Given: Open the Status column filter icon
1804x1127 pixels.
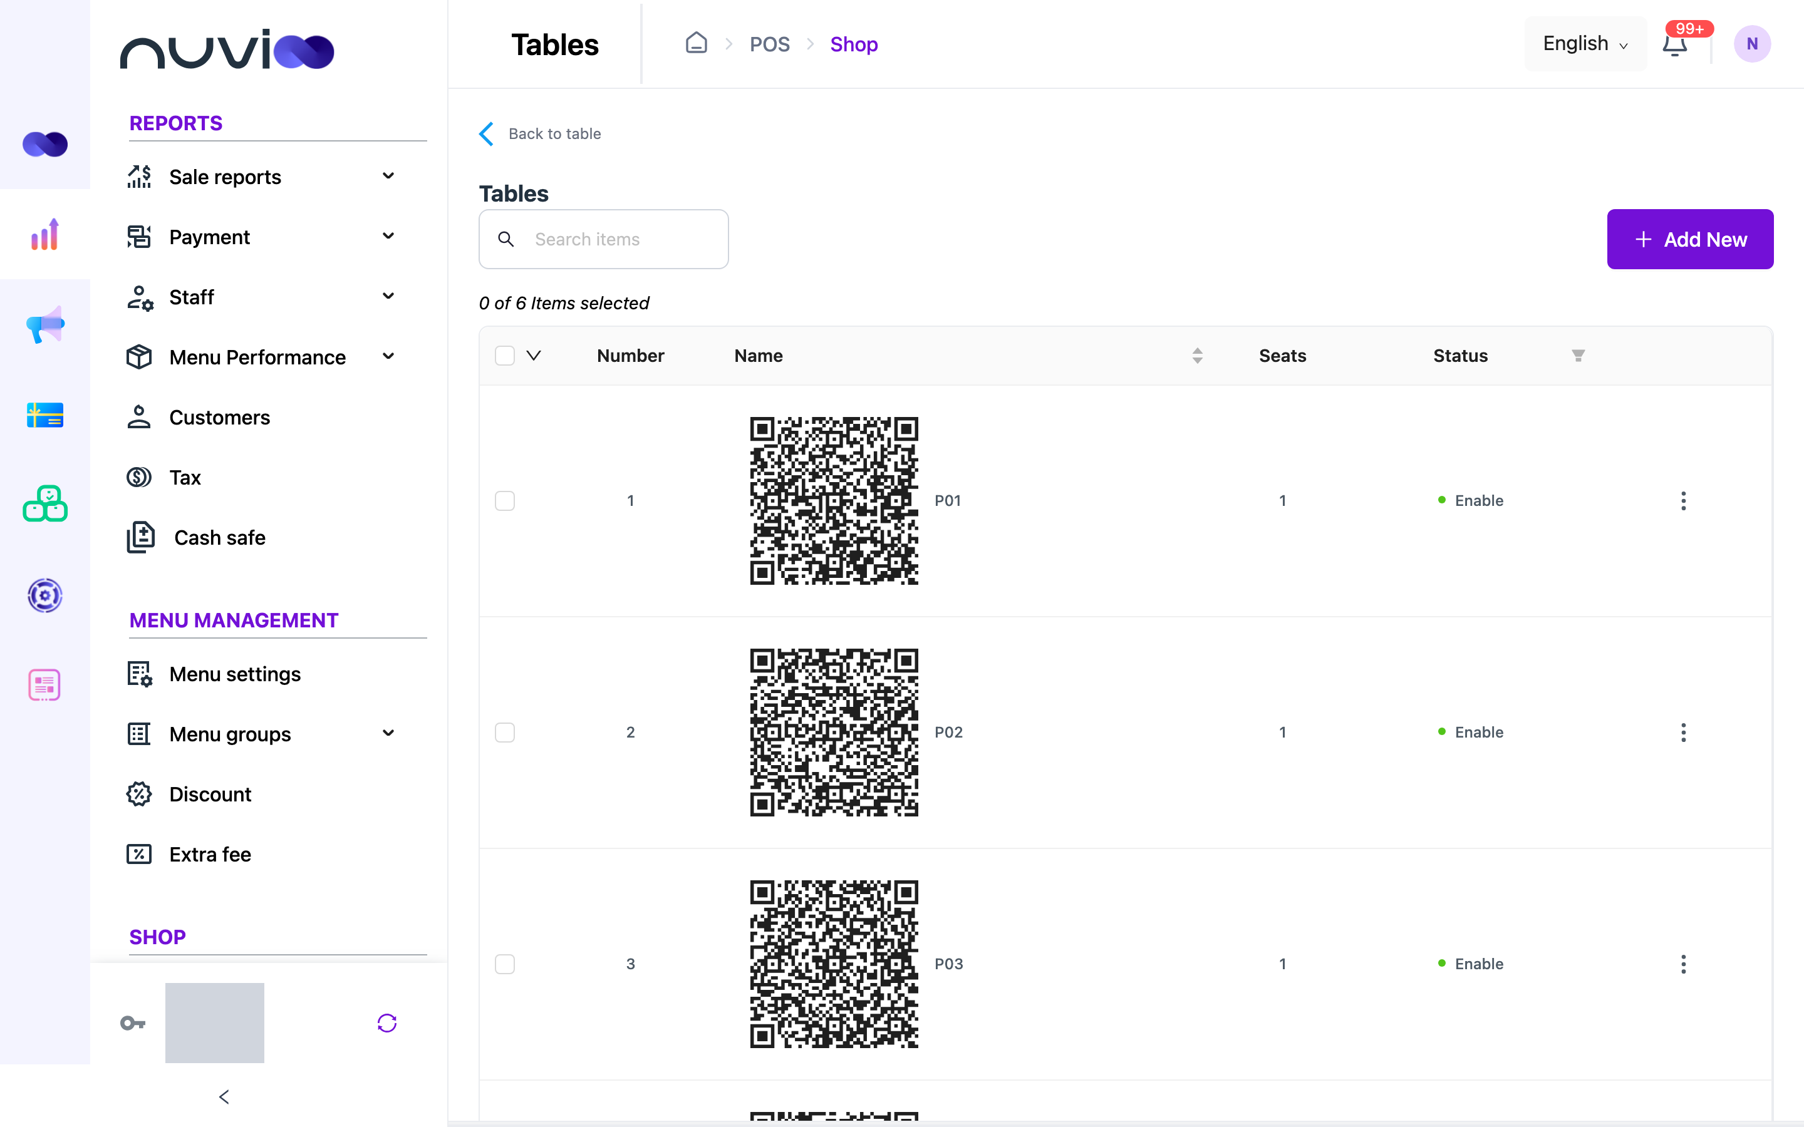Looking at the screenshot, I should 1578,356.
